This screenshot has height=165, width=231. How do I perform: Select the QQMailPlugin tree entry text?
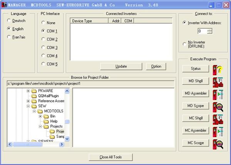[49, 96]
